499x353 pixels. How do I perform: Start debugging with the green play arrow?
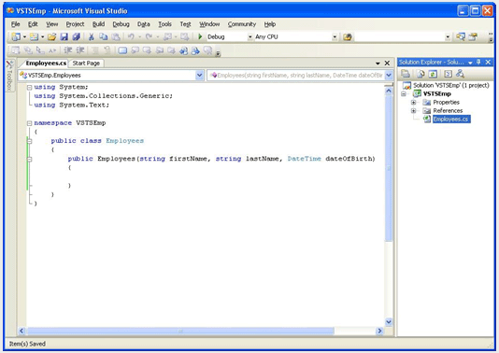[200, 37]
